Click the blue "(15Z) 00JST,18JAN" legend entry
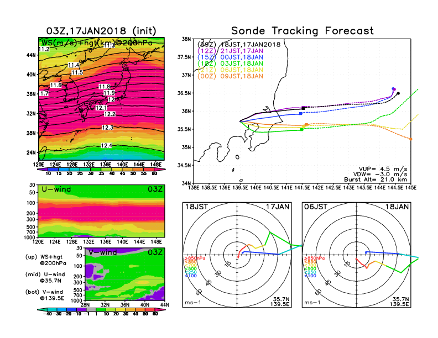438x338 pixels. click(x=230, y=57)
